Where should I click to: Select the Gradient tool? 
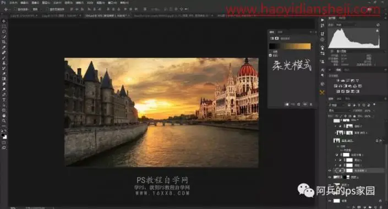[4, 79]
